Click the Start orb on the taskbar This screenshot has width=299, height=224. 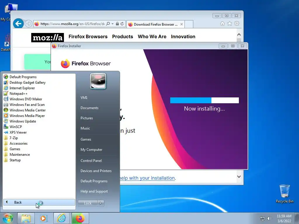click(x=8, y=218)
